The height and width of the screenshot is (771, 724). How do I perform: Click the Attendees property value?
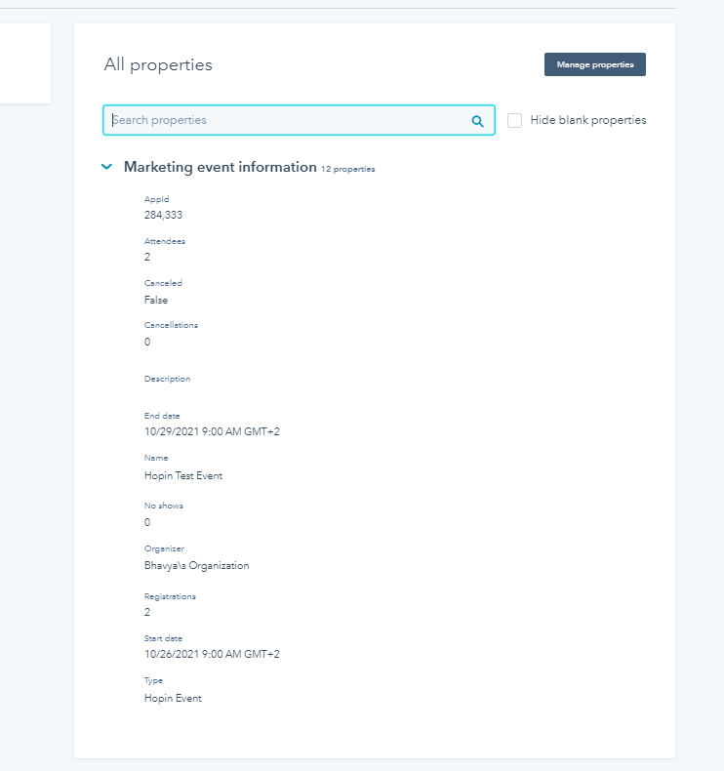(x=147, y=257)
